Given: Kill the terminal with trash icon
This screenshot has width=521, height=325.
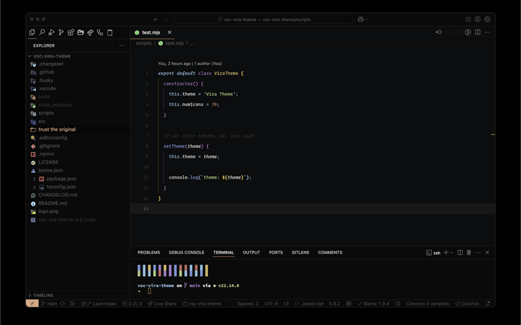Looking at the screenshot, I should pos(469,253).
